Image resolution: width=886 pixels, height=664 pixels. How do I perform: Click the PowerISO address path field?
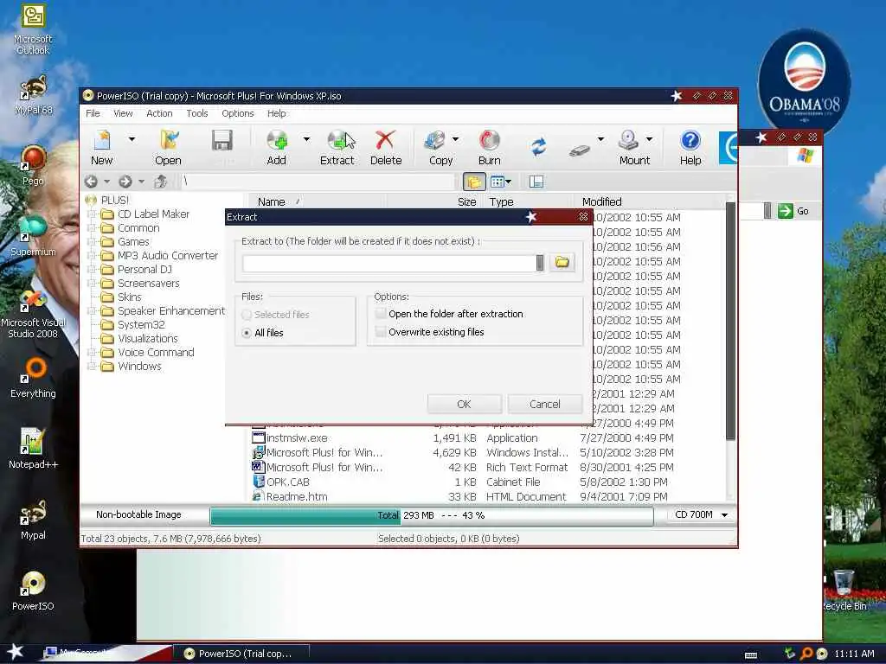(317, 182)
